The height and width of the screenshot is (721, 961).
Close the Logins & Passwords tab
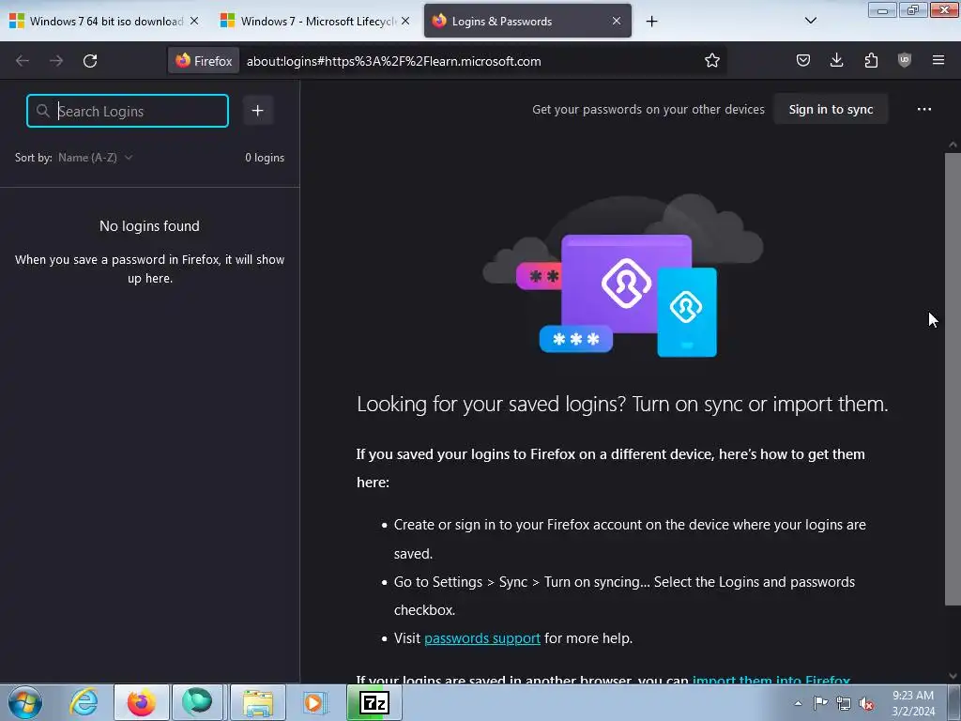(617, 22)
